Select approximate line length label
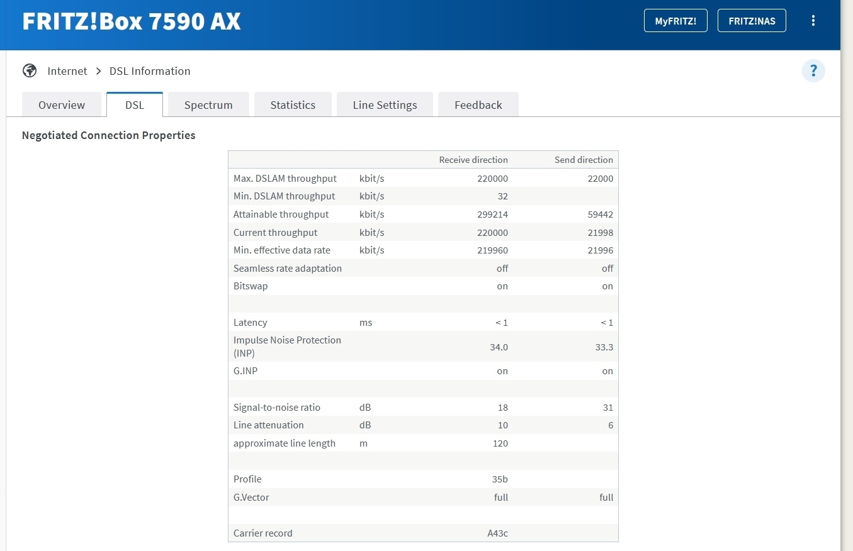This screenshot has width=853, height=551. (x=285, y=443)
